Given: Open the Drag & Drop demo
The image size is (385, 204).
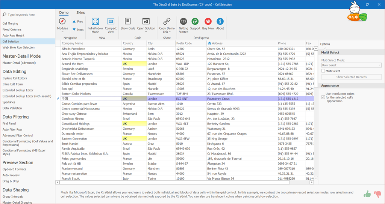Looking at the screenshot, I should pos(11,181).
